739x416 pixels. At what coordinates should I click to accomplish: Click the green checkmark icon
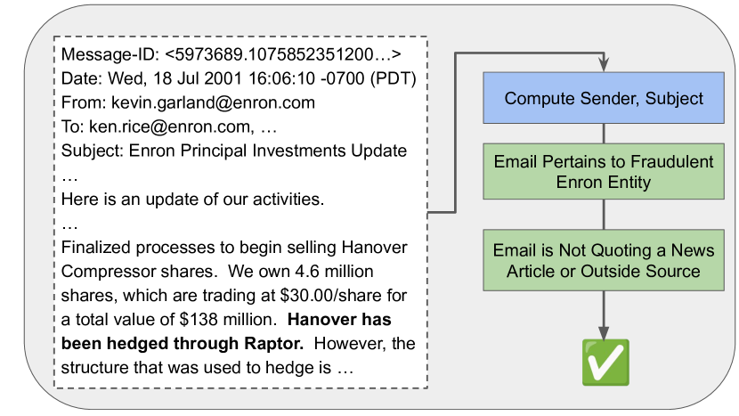605,363
